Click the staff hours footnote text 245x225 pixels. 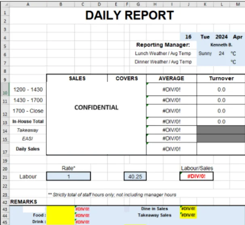click(x=112, y=195)
